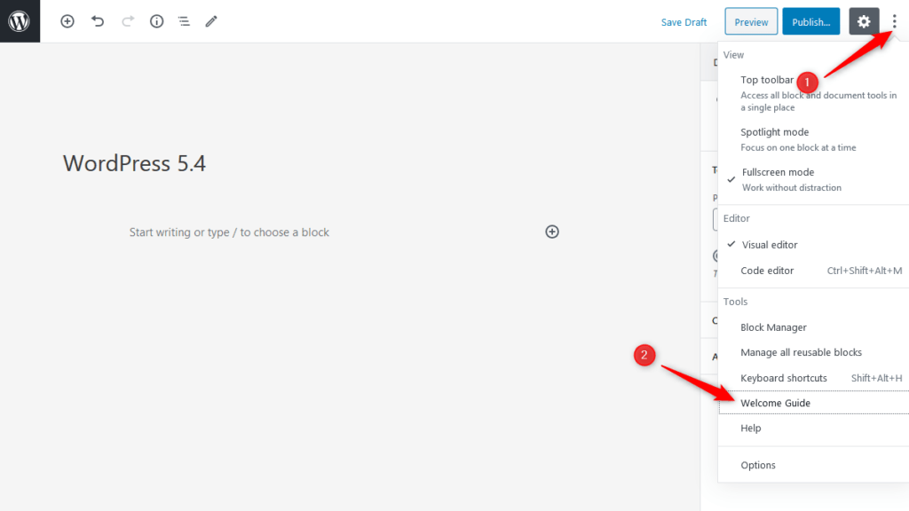Image resolution: width=909 pixels, height=511 pixels.
Task: Add a block using inline plus icon
Action: coord(552,232)
